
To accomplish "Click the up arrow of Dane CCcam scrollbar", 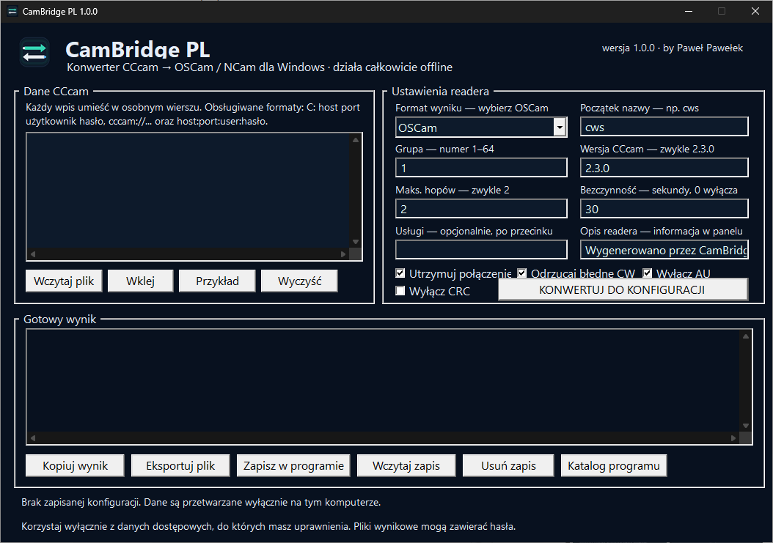I will click(x=356, y=140).
